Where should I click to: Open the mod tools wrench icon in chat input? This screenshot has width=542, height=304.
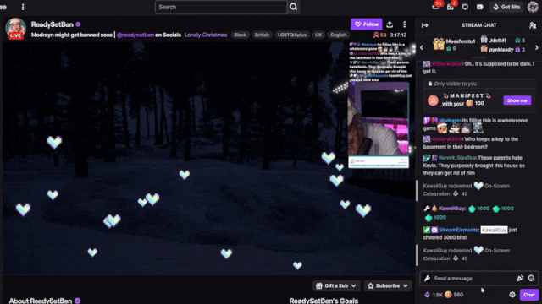(427, 278)
